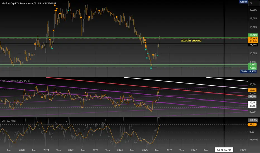Click the orange 13,44% current value tag
The height and width of the screenshot is (153, 260).
pos(252,38)
